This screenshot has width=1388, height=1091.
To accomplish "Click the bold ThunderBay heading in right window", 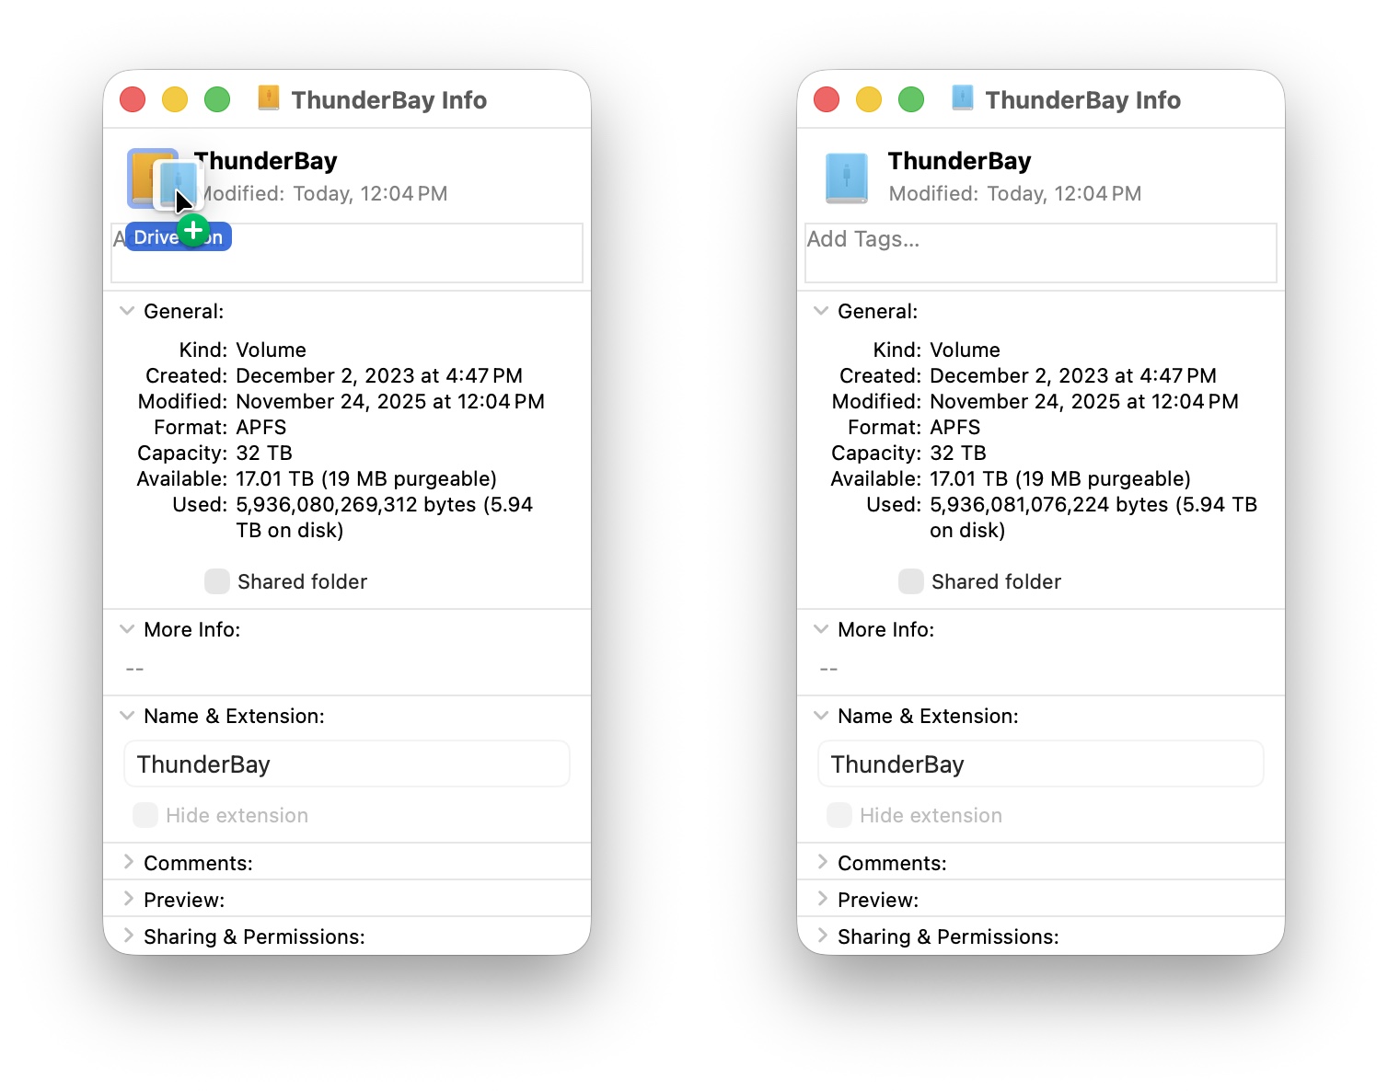I will pyautogui.click(x=960, y=161).
